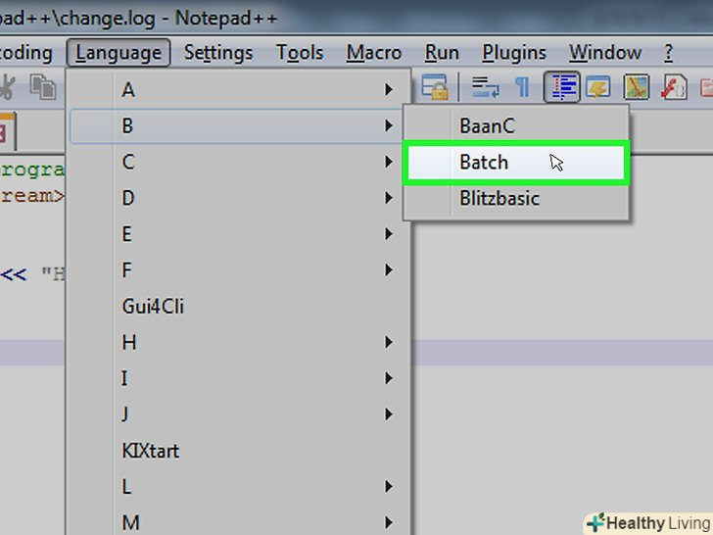Expand the D language submenu
713x535 pixels.
(x=239, y=198)
